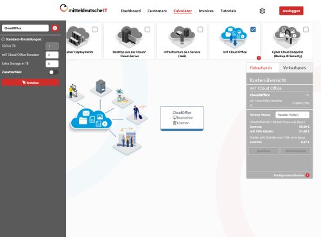Click the SSD in TB input field
The image size is (321, 237).
[52, 46]
